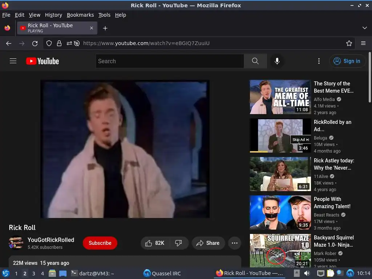Viewport: 372px width, 279px height.
Task: Click 22M views description box
Action: pos(125,262)
